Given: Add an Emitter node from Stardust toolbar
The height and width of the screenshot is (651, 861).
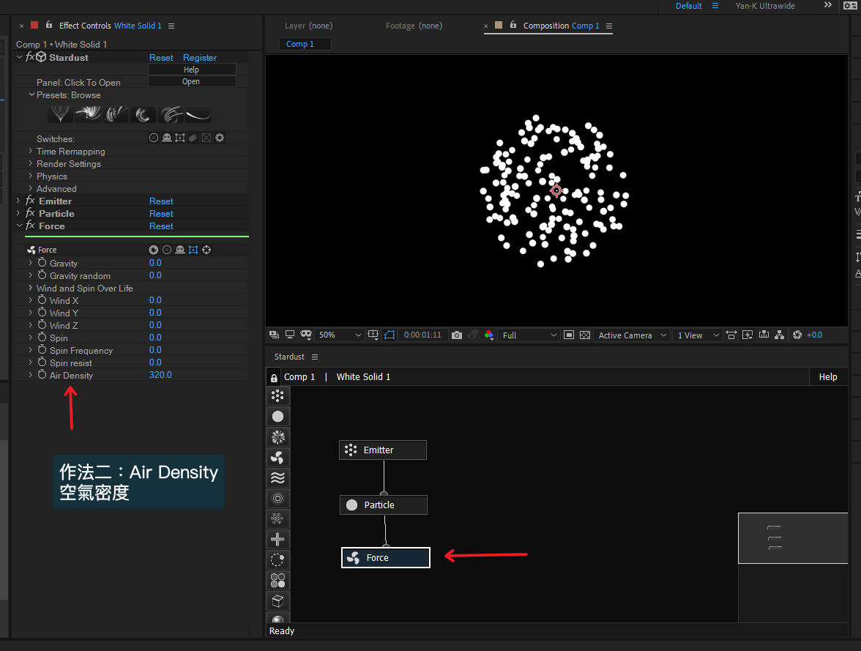Looking at the screenshot, I should tap(277, 396).
